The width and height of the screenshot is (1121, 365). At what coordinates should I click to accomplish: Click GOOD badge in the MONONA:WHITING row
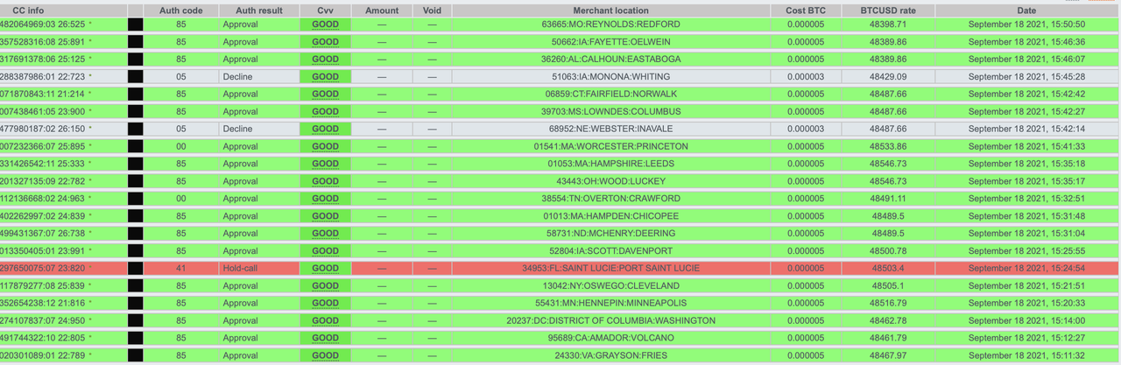(x=325, y=77)
